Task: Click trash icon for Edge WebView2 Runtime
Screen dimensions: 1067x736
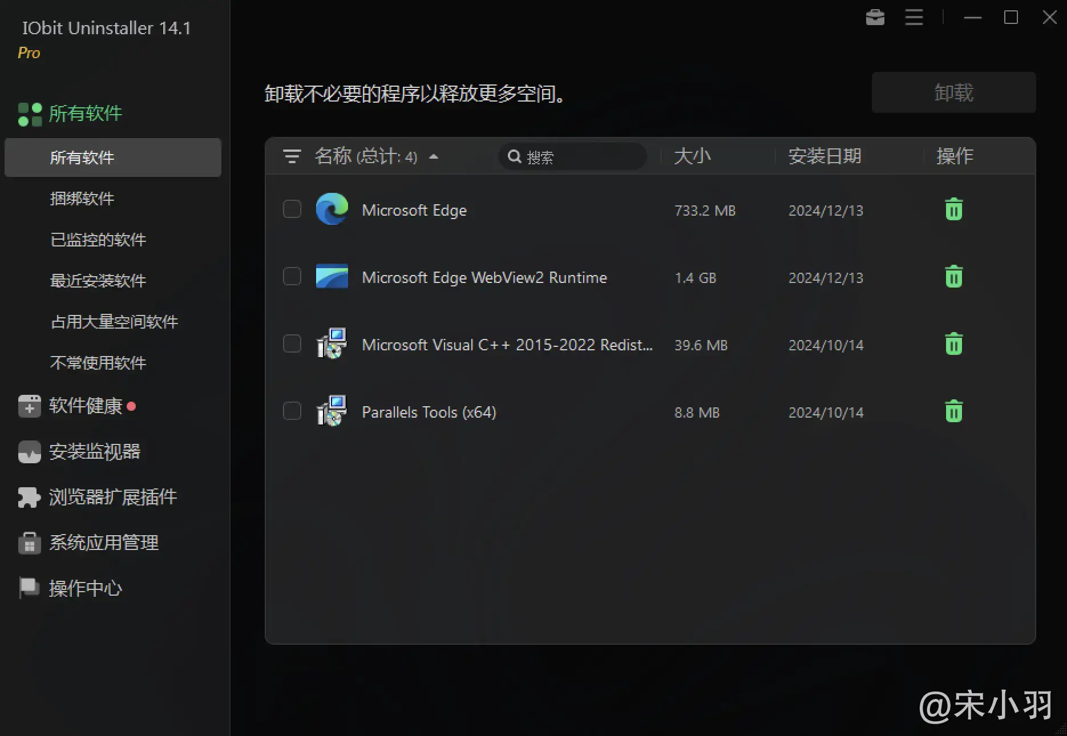Action: click(x=953, y=277)
